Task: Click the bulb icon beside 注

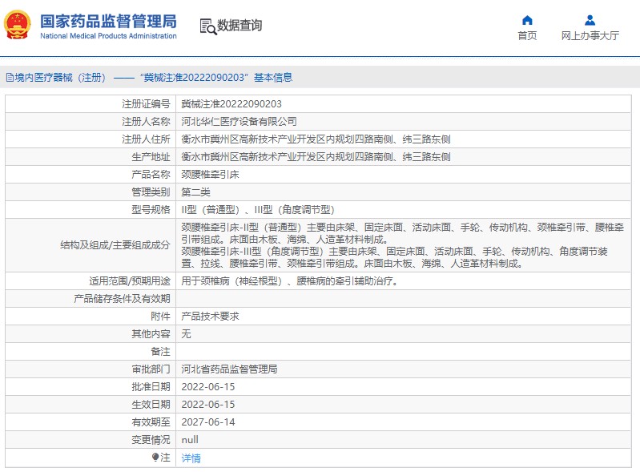Action: pyautogui.click(x=155, y=458)
